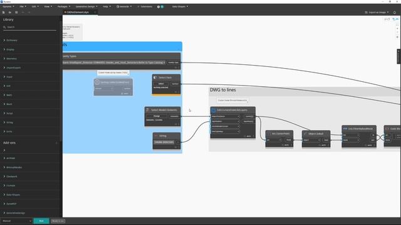Expand the Crumple add-on
Image resolution: width=401 pixels, height=225 pixels.
pyautogui.click(x=9, y=186)
